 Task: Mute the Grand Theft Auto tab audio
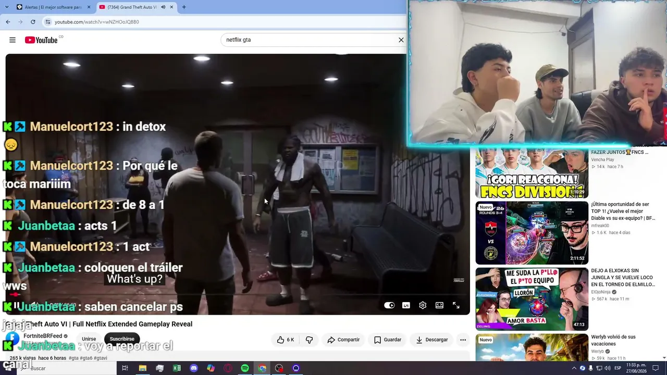[163, 7]
